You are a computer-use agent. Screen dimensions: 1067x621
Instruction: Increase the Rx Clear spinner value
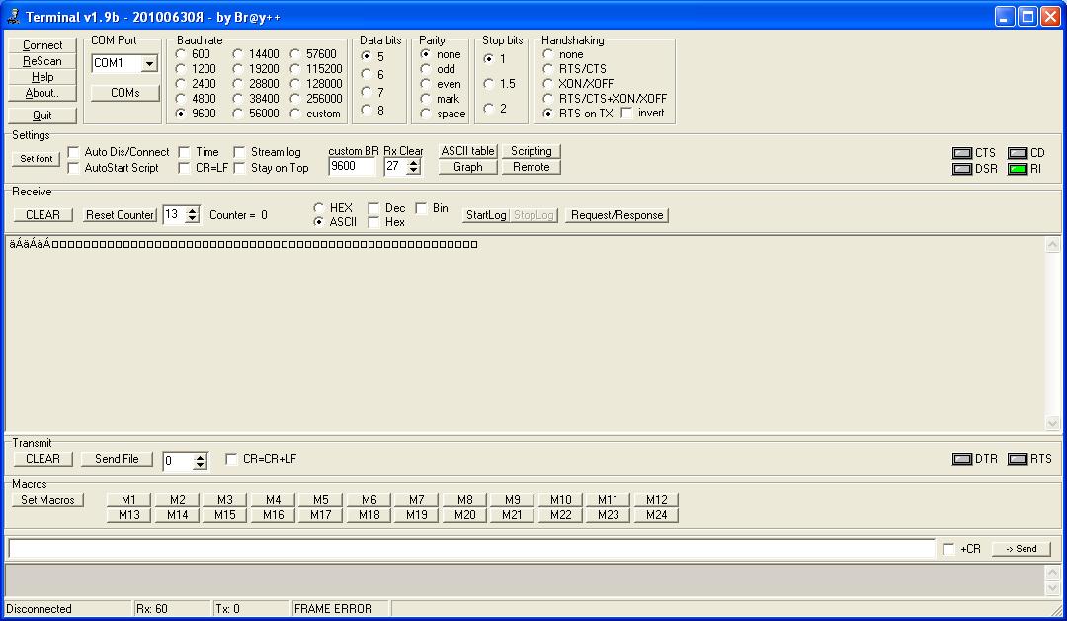pos(413,162)
